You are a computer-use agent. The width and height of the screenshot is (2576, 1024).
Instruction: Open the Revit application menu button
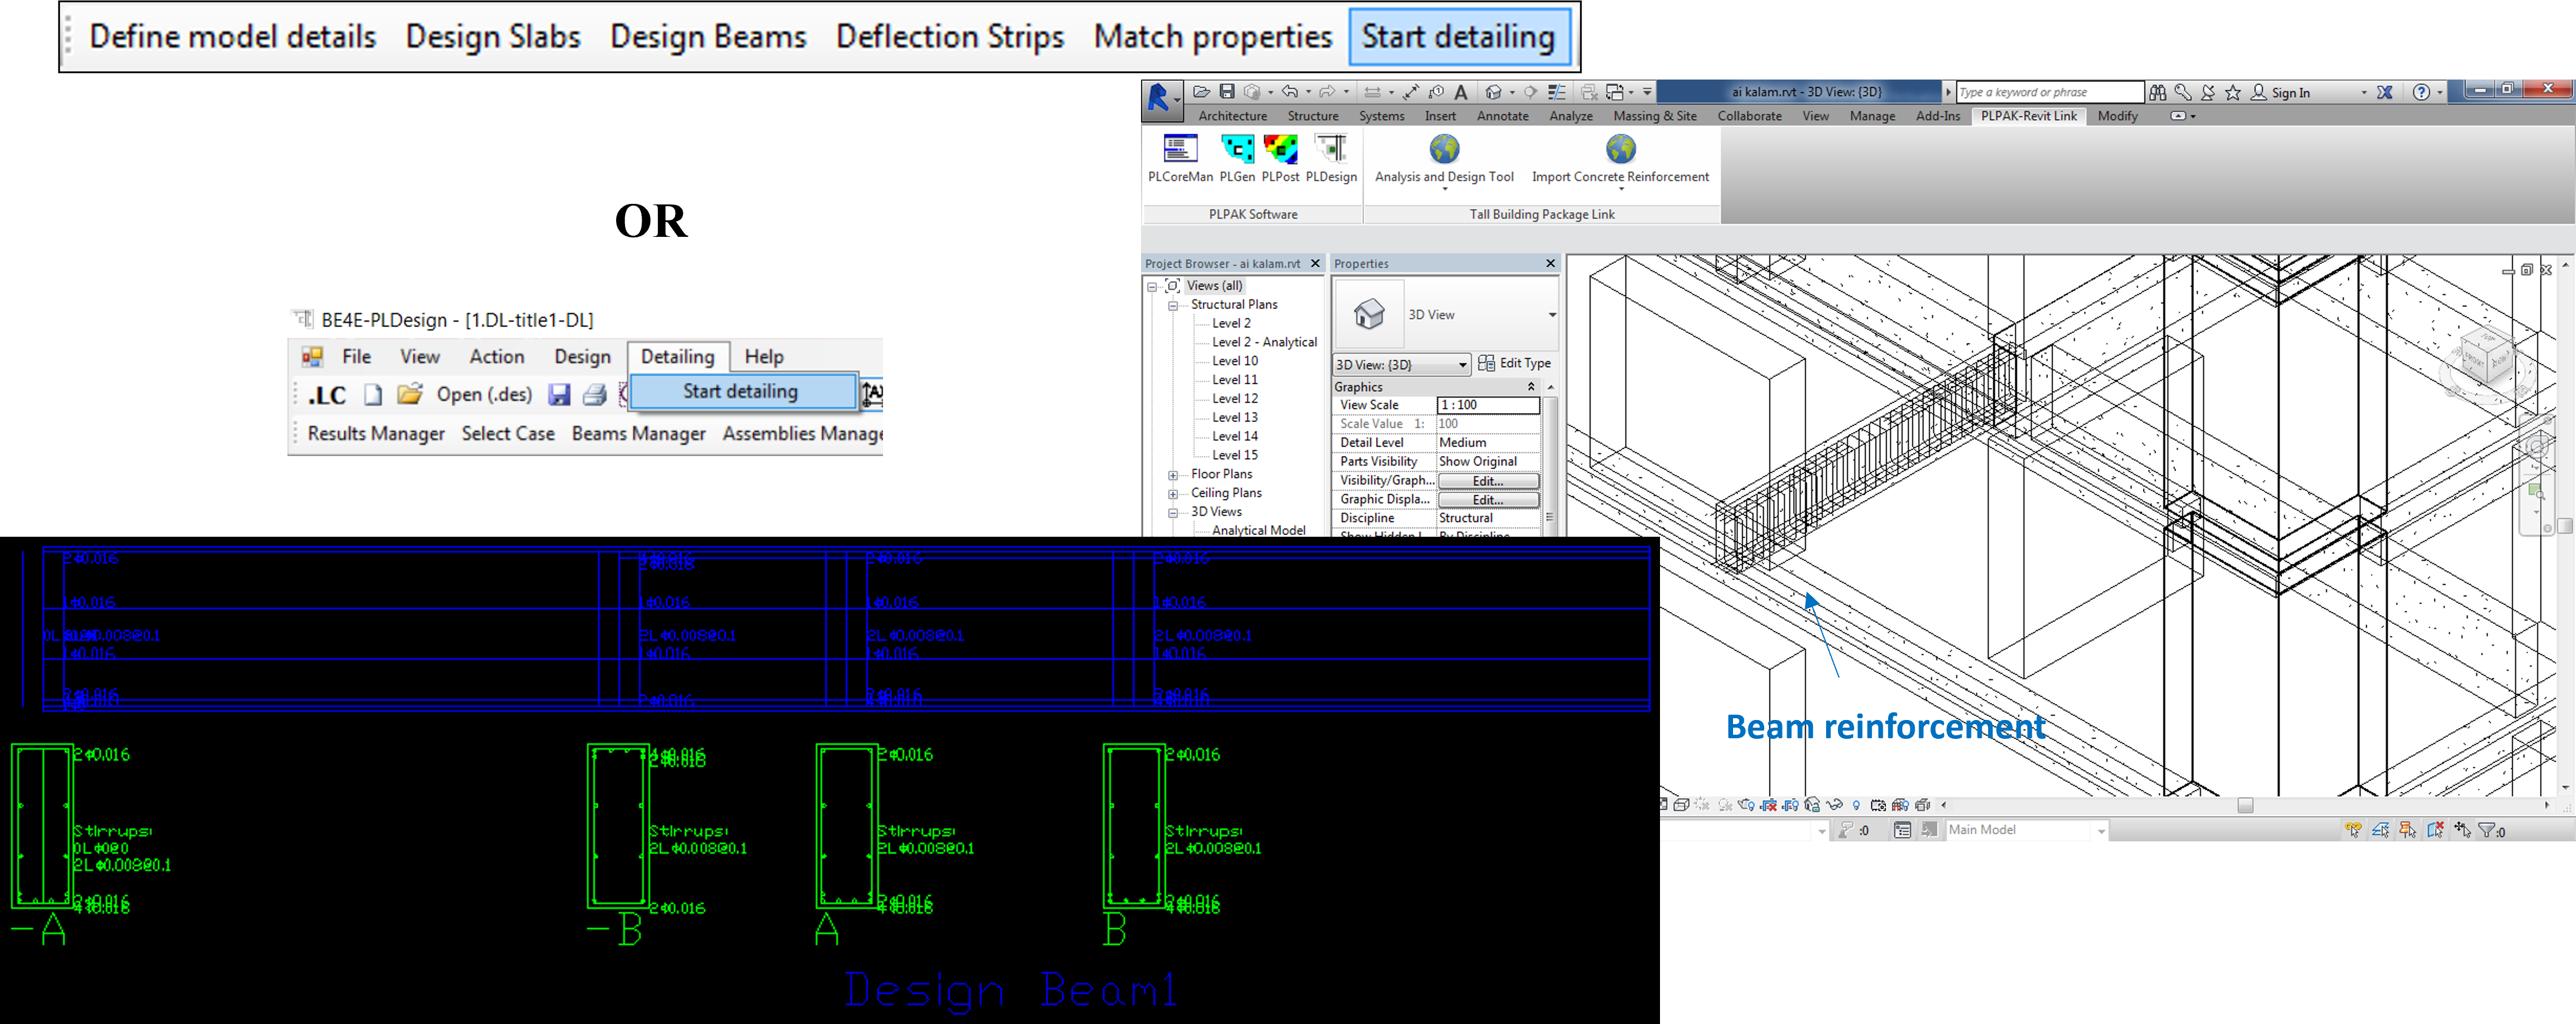[x=1162, y=100]
